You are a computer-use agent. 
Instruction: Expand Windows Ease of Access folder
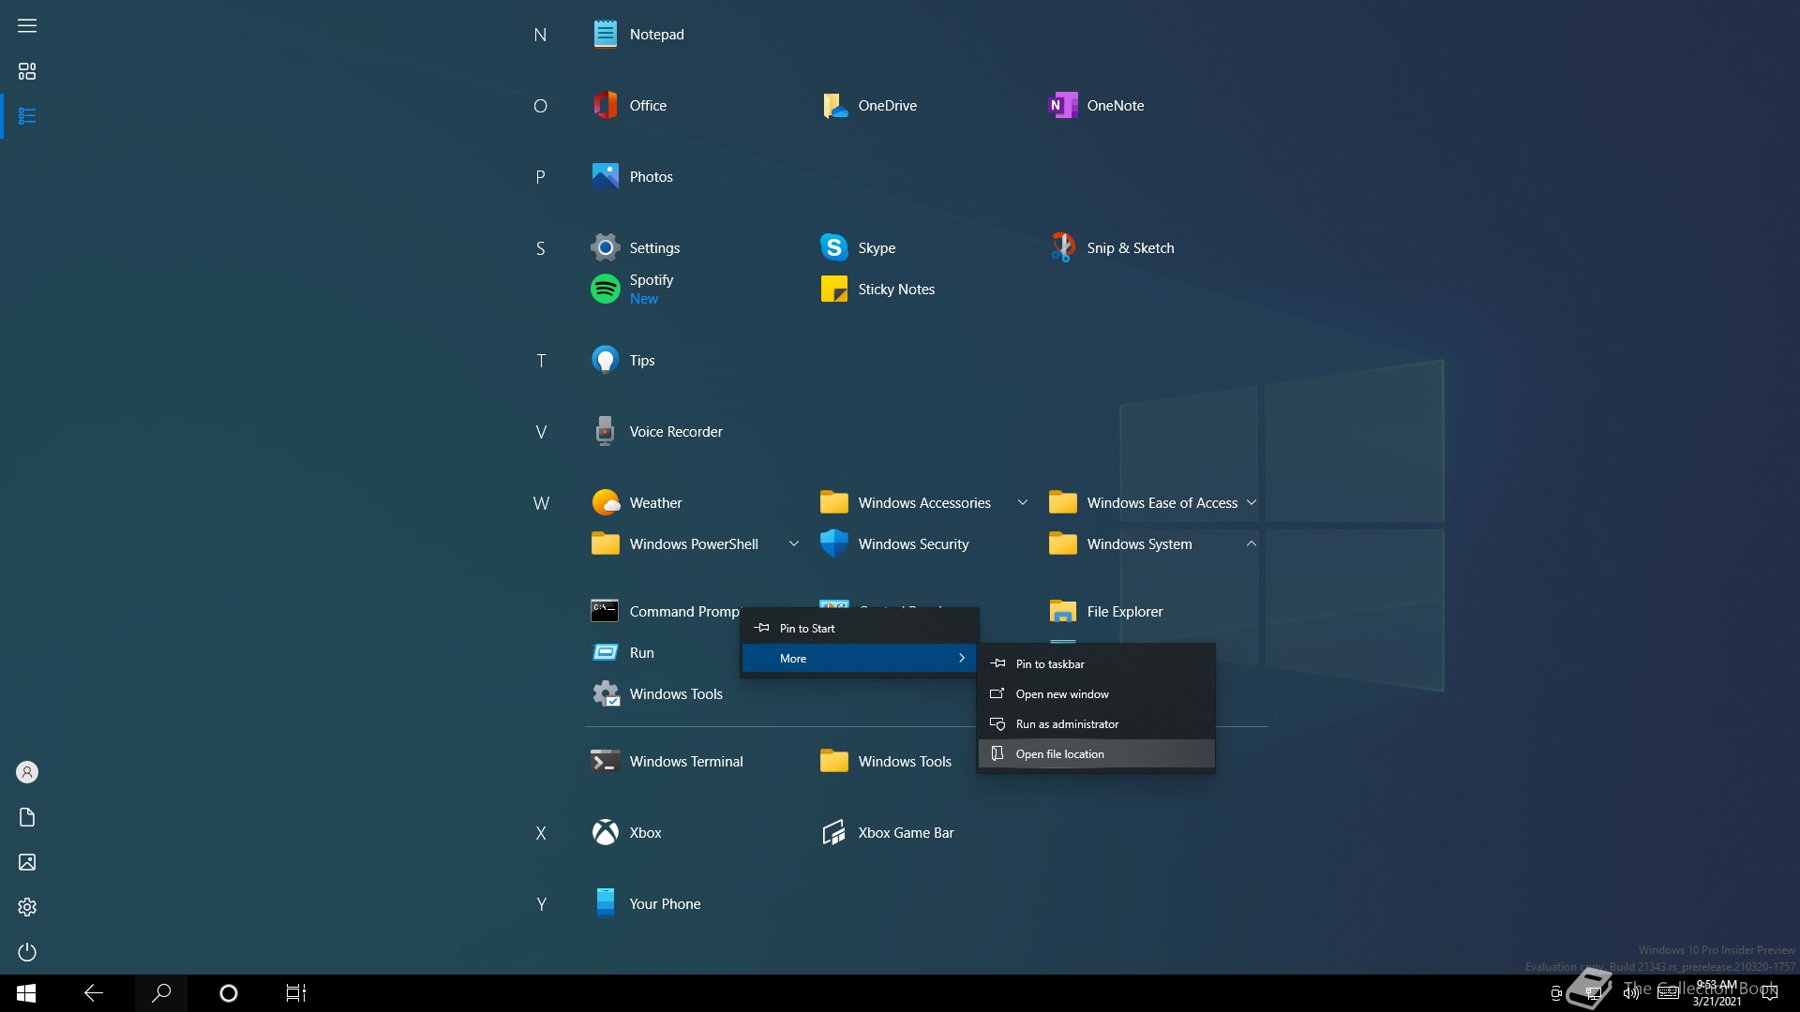tap(1252, 503)
